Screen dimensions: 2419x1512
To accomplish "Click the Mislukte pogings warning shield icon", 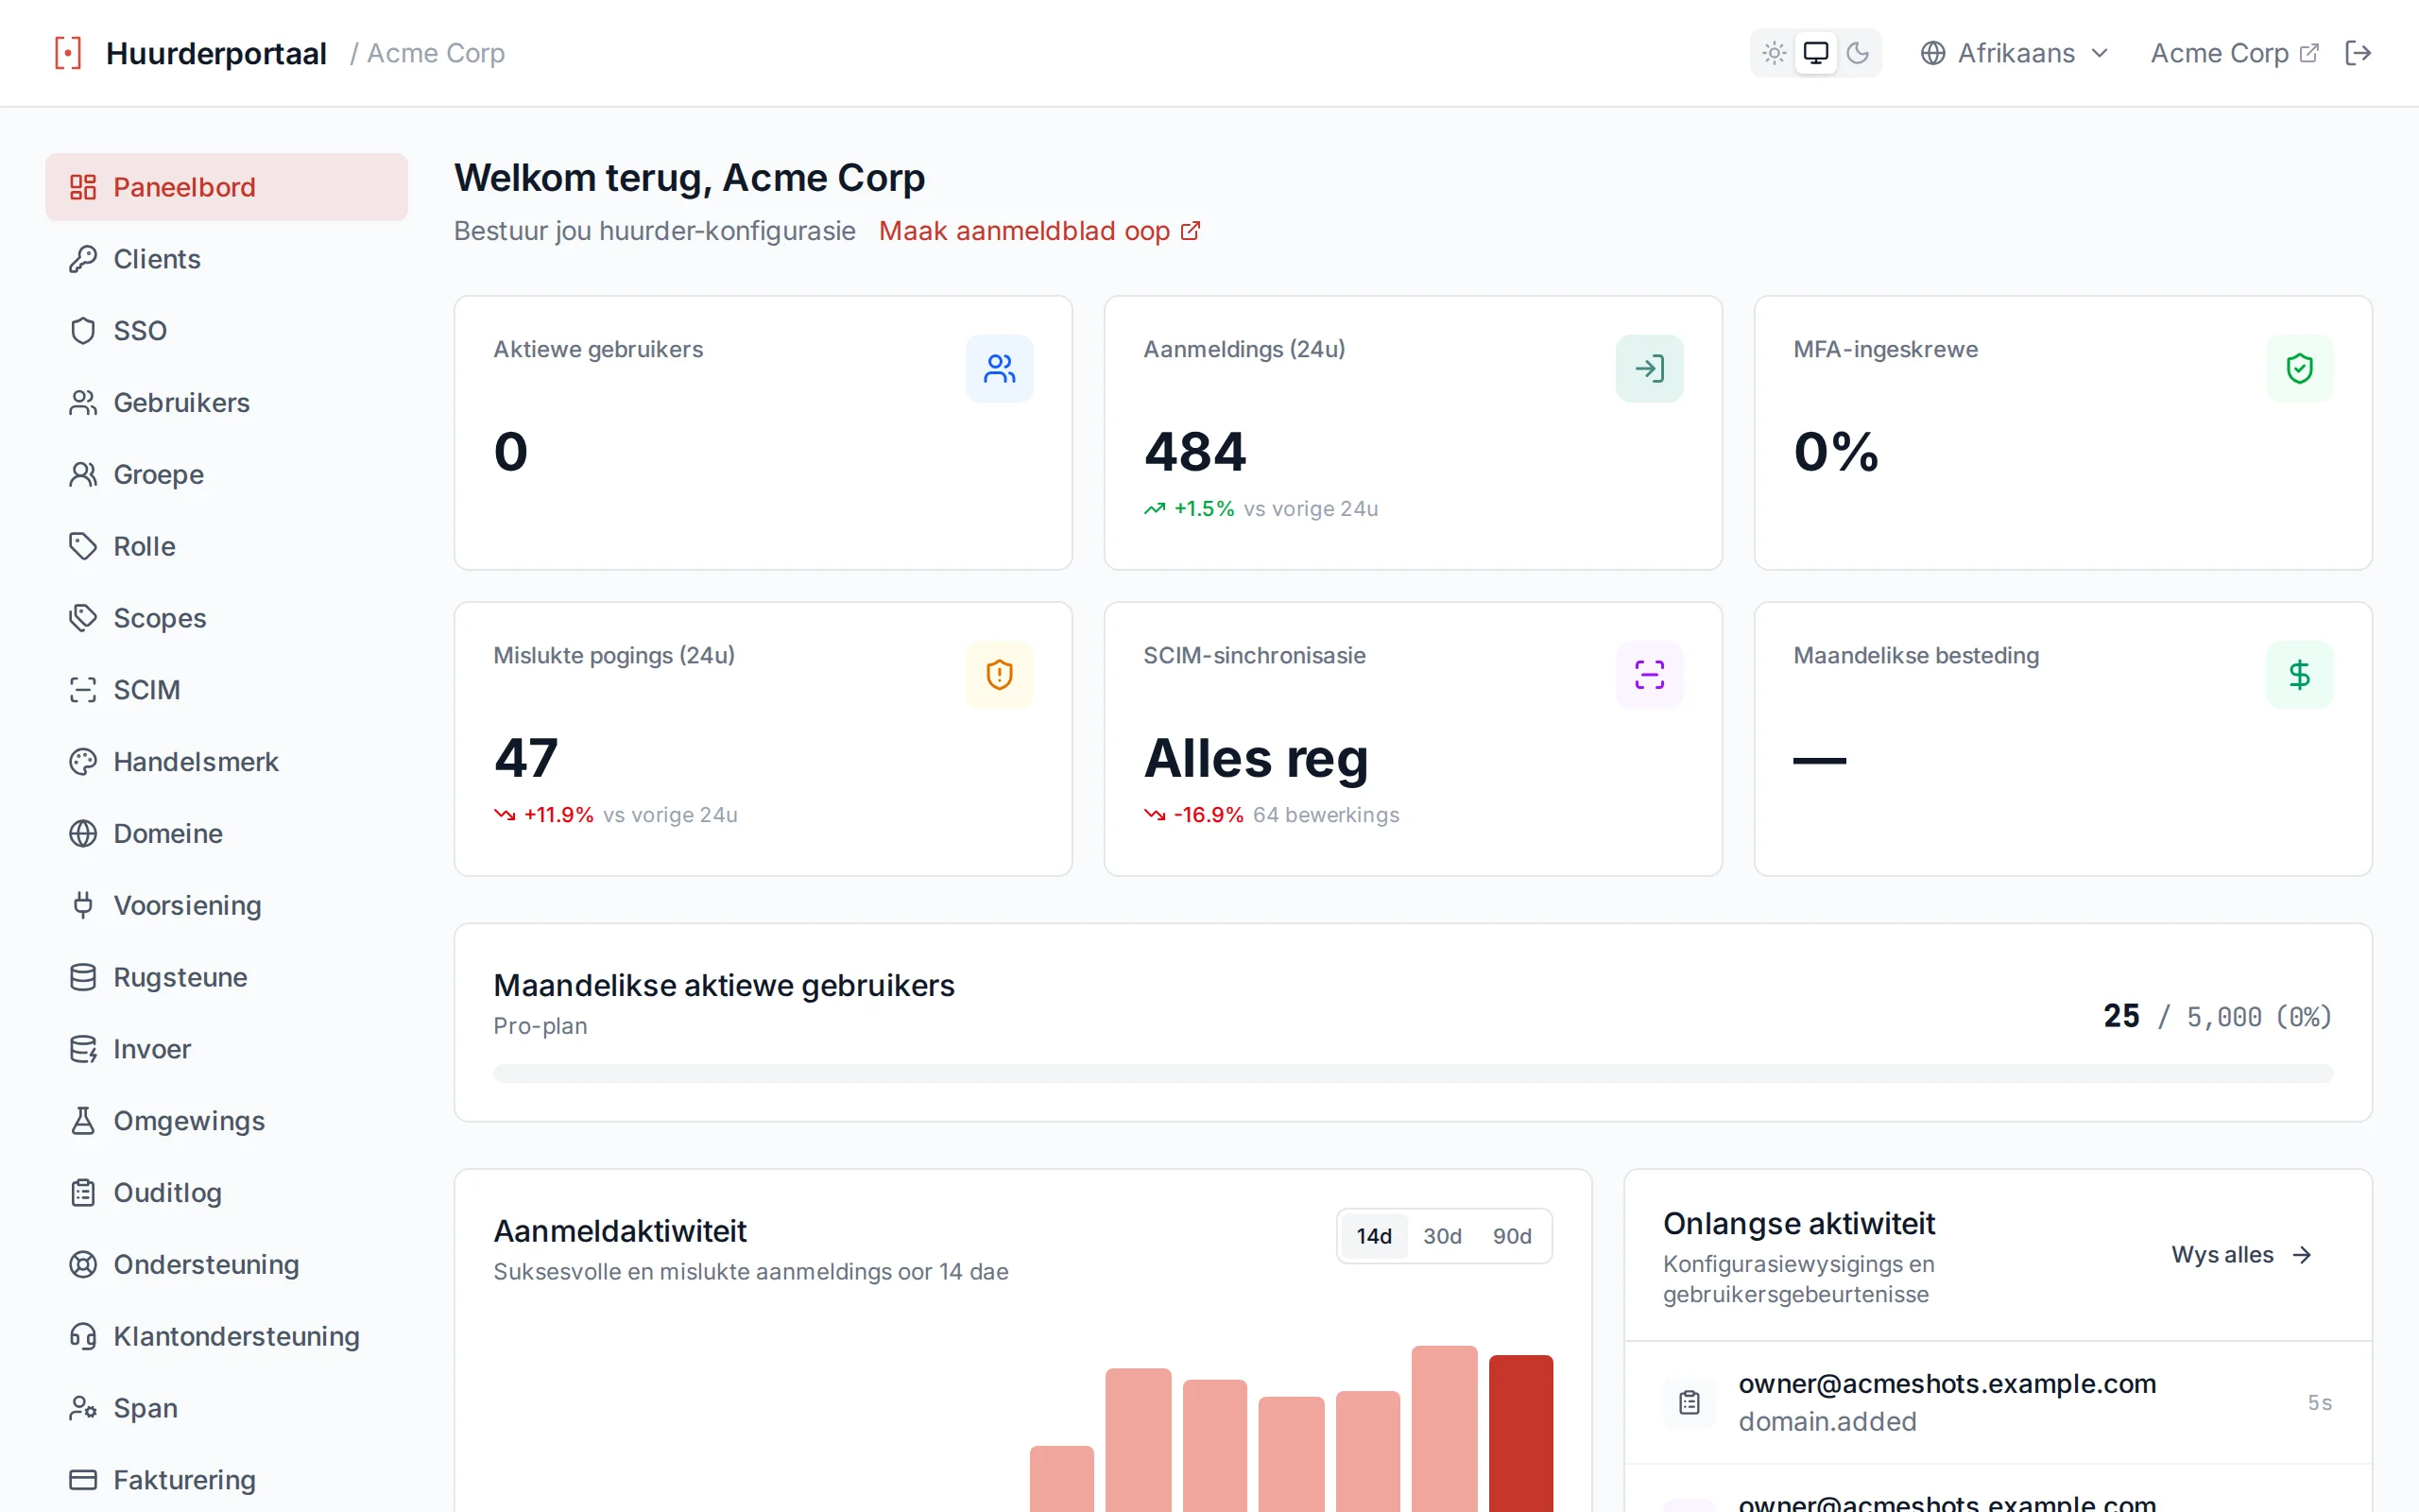I will 999,675.
